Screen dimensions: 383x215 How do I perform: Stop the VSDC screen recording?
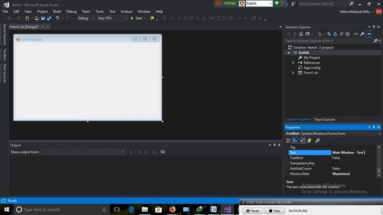tap(275, 211)
